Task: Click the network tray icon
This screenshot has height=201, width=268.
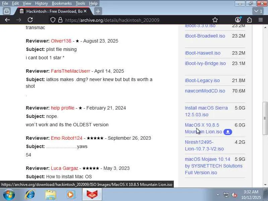Action: [x=226, y=195]
